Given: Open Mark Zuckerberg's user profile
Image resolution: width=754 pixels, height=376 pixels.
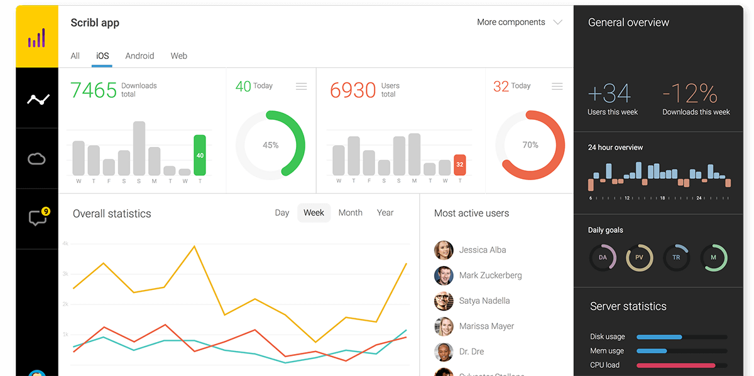Looking at the screenshot, I should pos(490,275).
